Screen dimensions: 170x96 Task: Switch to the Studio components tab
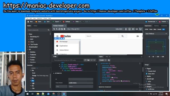point(29,26)
